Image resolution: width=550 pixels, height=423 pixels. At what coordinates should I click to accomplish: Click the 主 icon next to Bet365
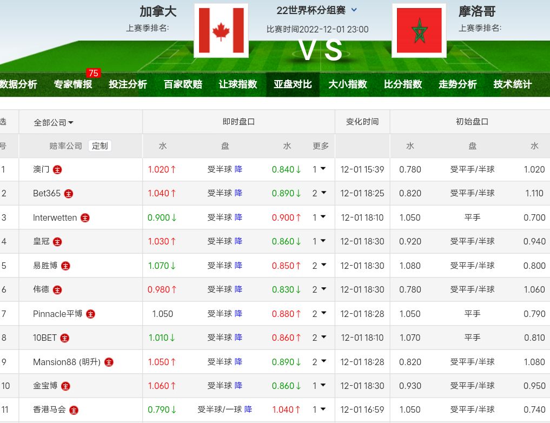coord(69,194)
